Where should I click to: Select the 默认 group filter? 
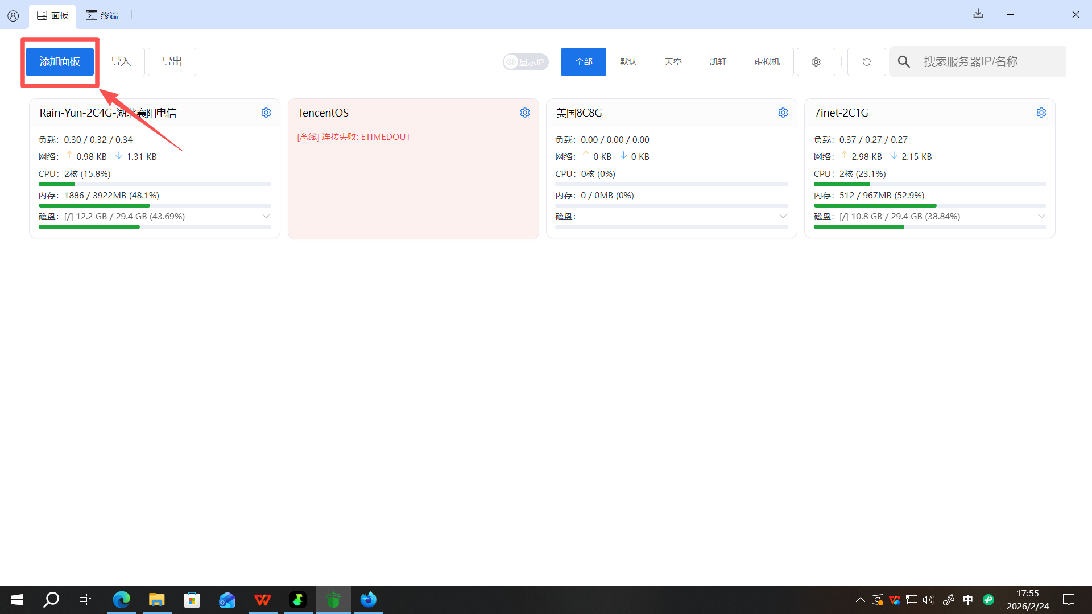click(x=628, y=62)
